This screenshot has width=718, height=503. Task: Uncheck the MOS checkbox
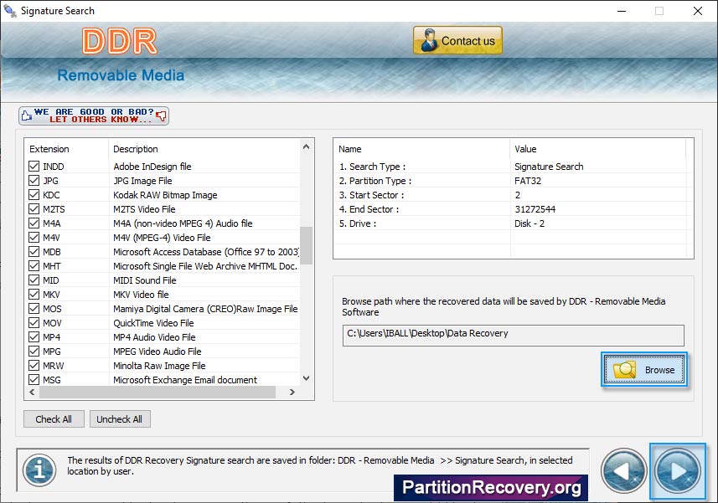(34, 308)
